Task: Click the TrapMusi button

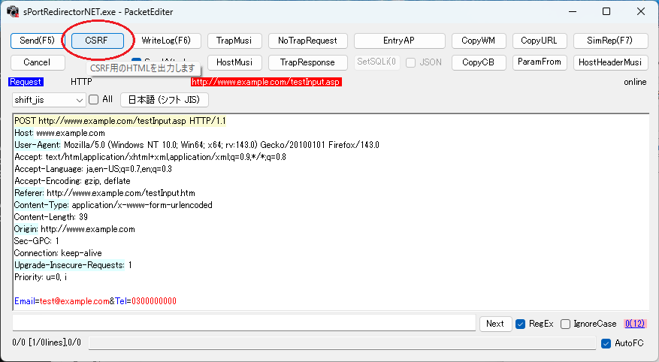Action: (234, 41)
